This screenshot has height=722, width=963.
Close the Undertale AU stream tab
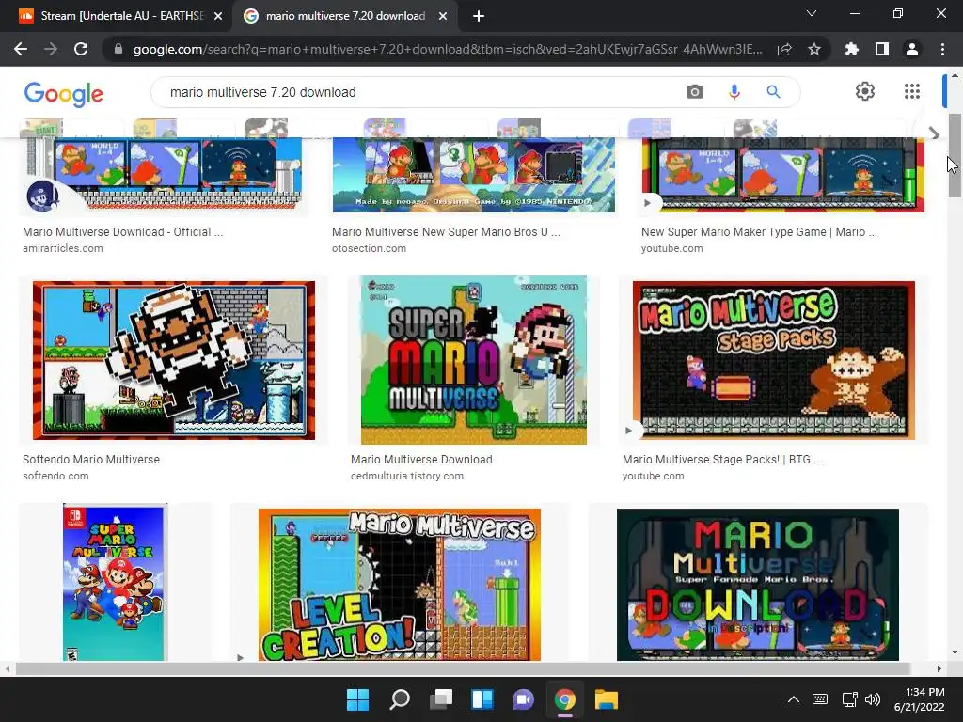pos(218,17)
